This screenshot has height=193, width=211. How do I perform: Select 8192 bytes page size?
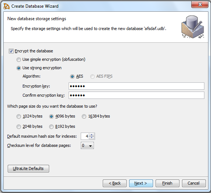51,126
